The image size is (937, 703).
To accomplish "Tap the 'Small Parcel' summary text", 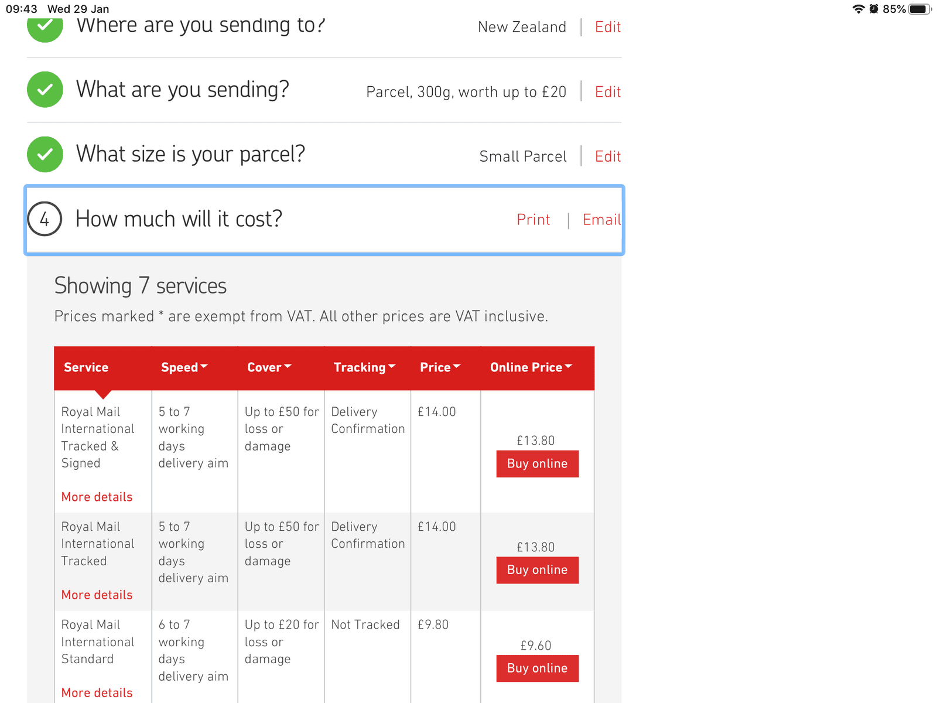I will tap(523, 156).
